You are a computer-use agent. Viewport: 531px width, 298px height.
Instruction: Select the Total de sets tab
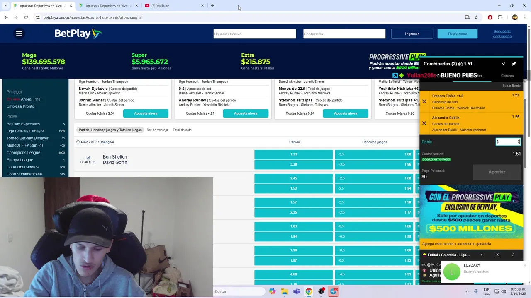click(182, 130)
